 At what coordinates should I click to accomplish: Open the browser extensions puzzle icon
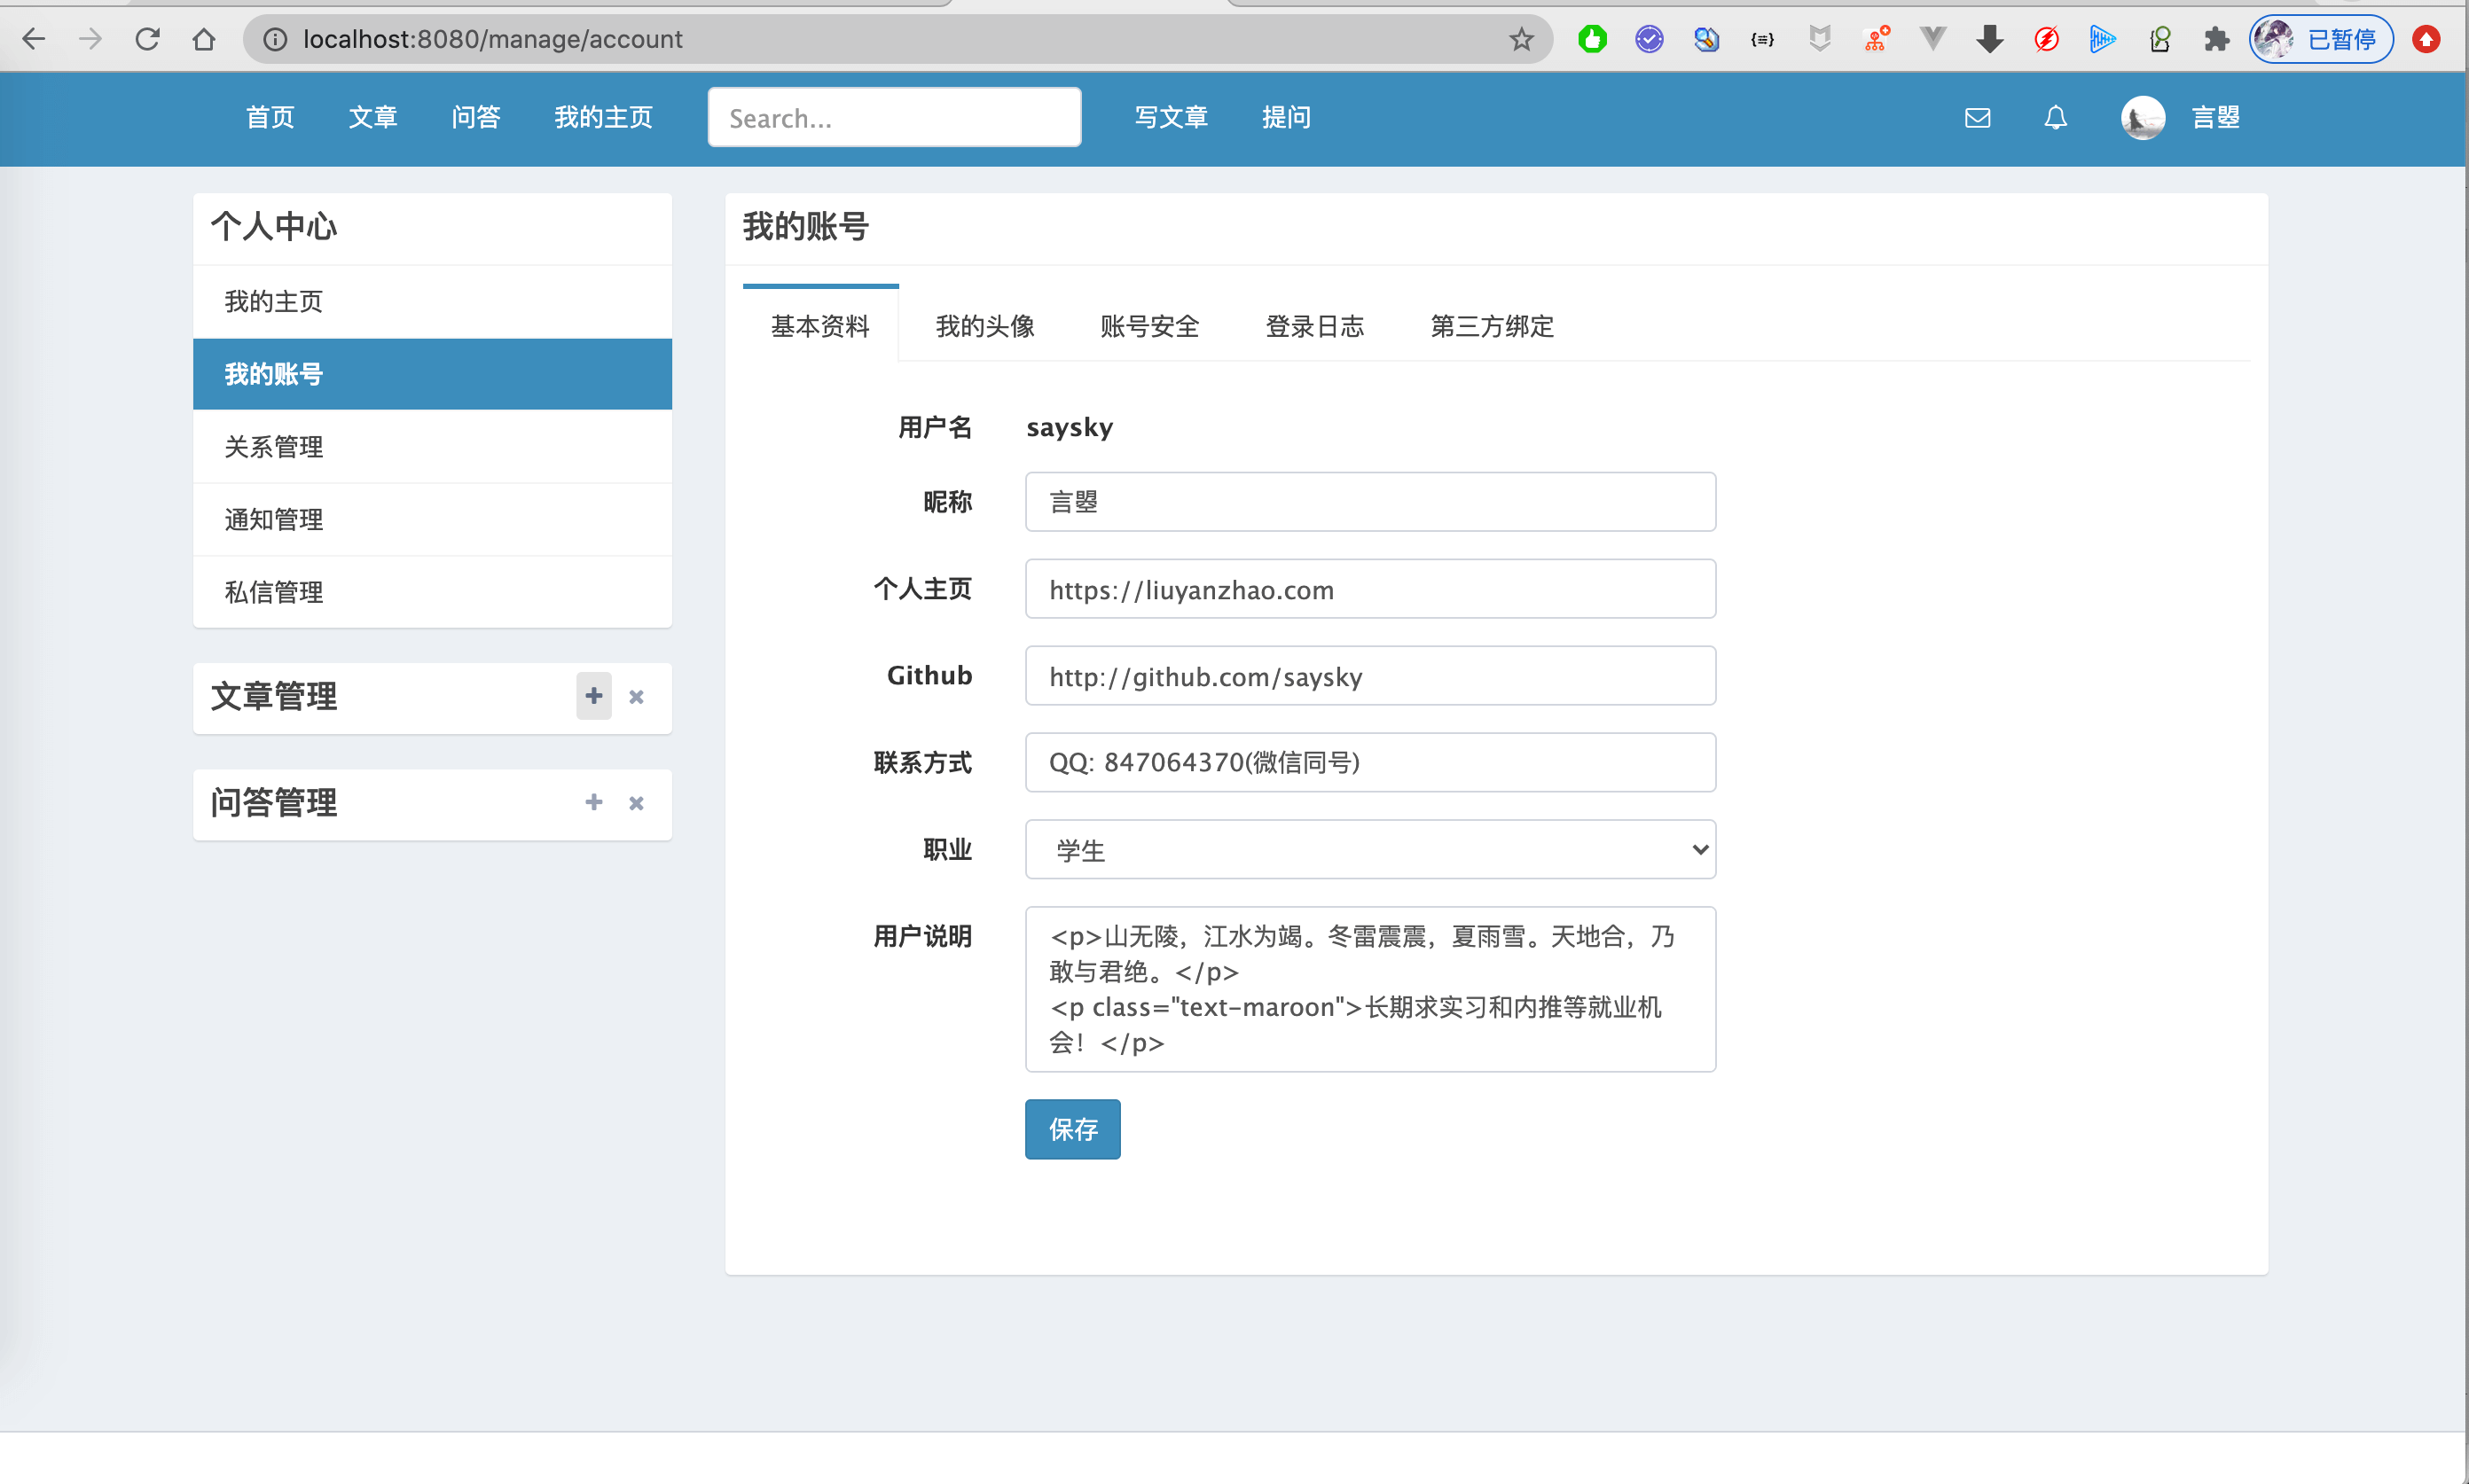coord(2216,39)
